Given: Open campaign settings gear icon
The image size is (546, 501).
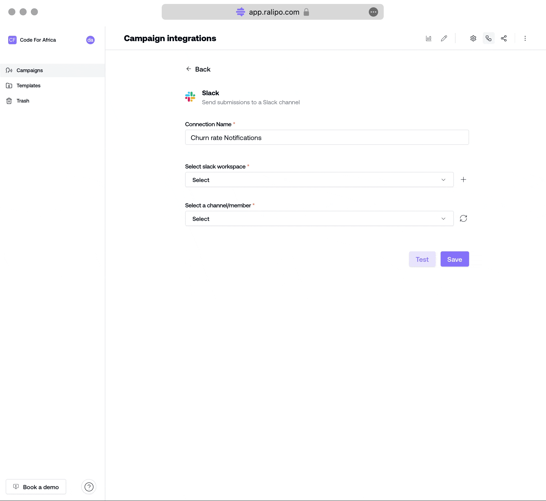Looking at the screenshot, I should point(473,38).
